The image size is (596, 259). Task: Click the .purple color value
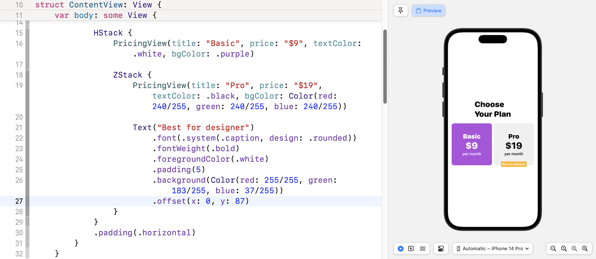point(233,54)
